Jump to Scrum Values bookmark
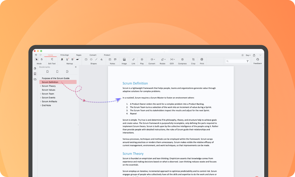295x177 pixels. tap(48, 90)
